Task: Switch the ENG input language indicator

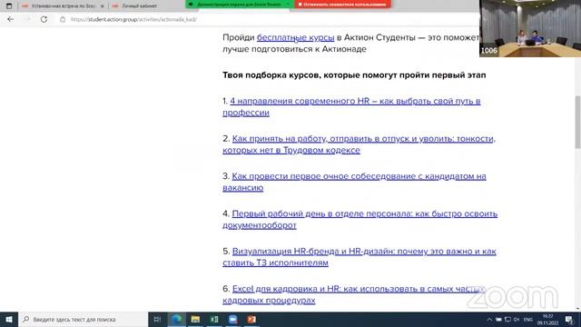Action: click(528, 320)
